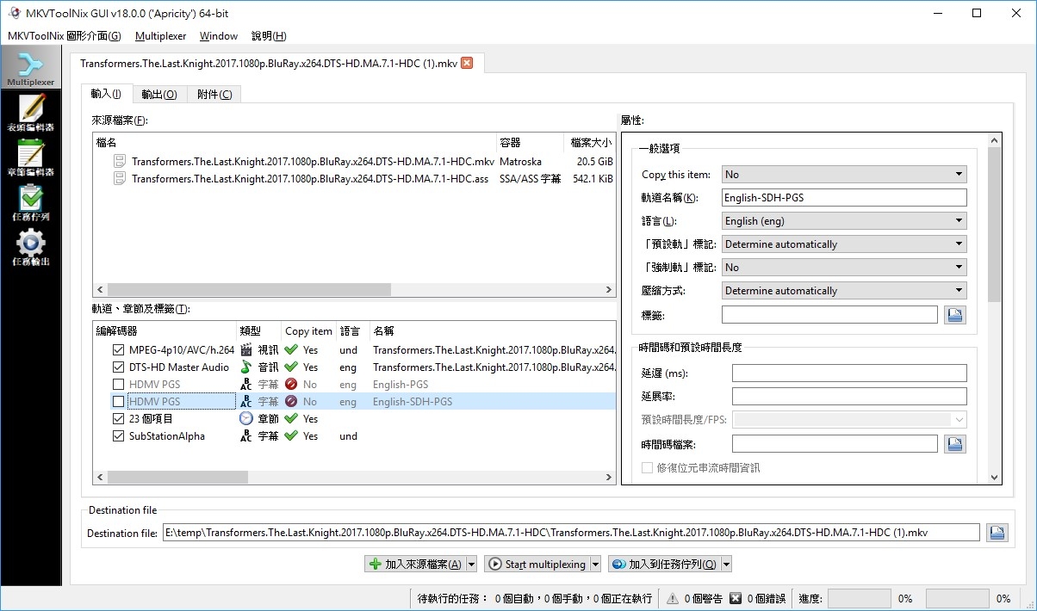Image resolution: width=1037 pixels, height=611 pixels.
Task: Open the Window menu
Action: (219, 36)
